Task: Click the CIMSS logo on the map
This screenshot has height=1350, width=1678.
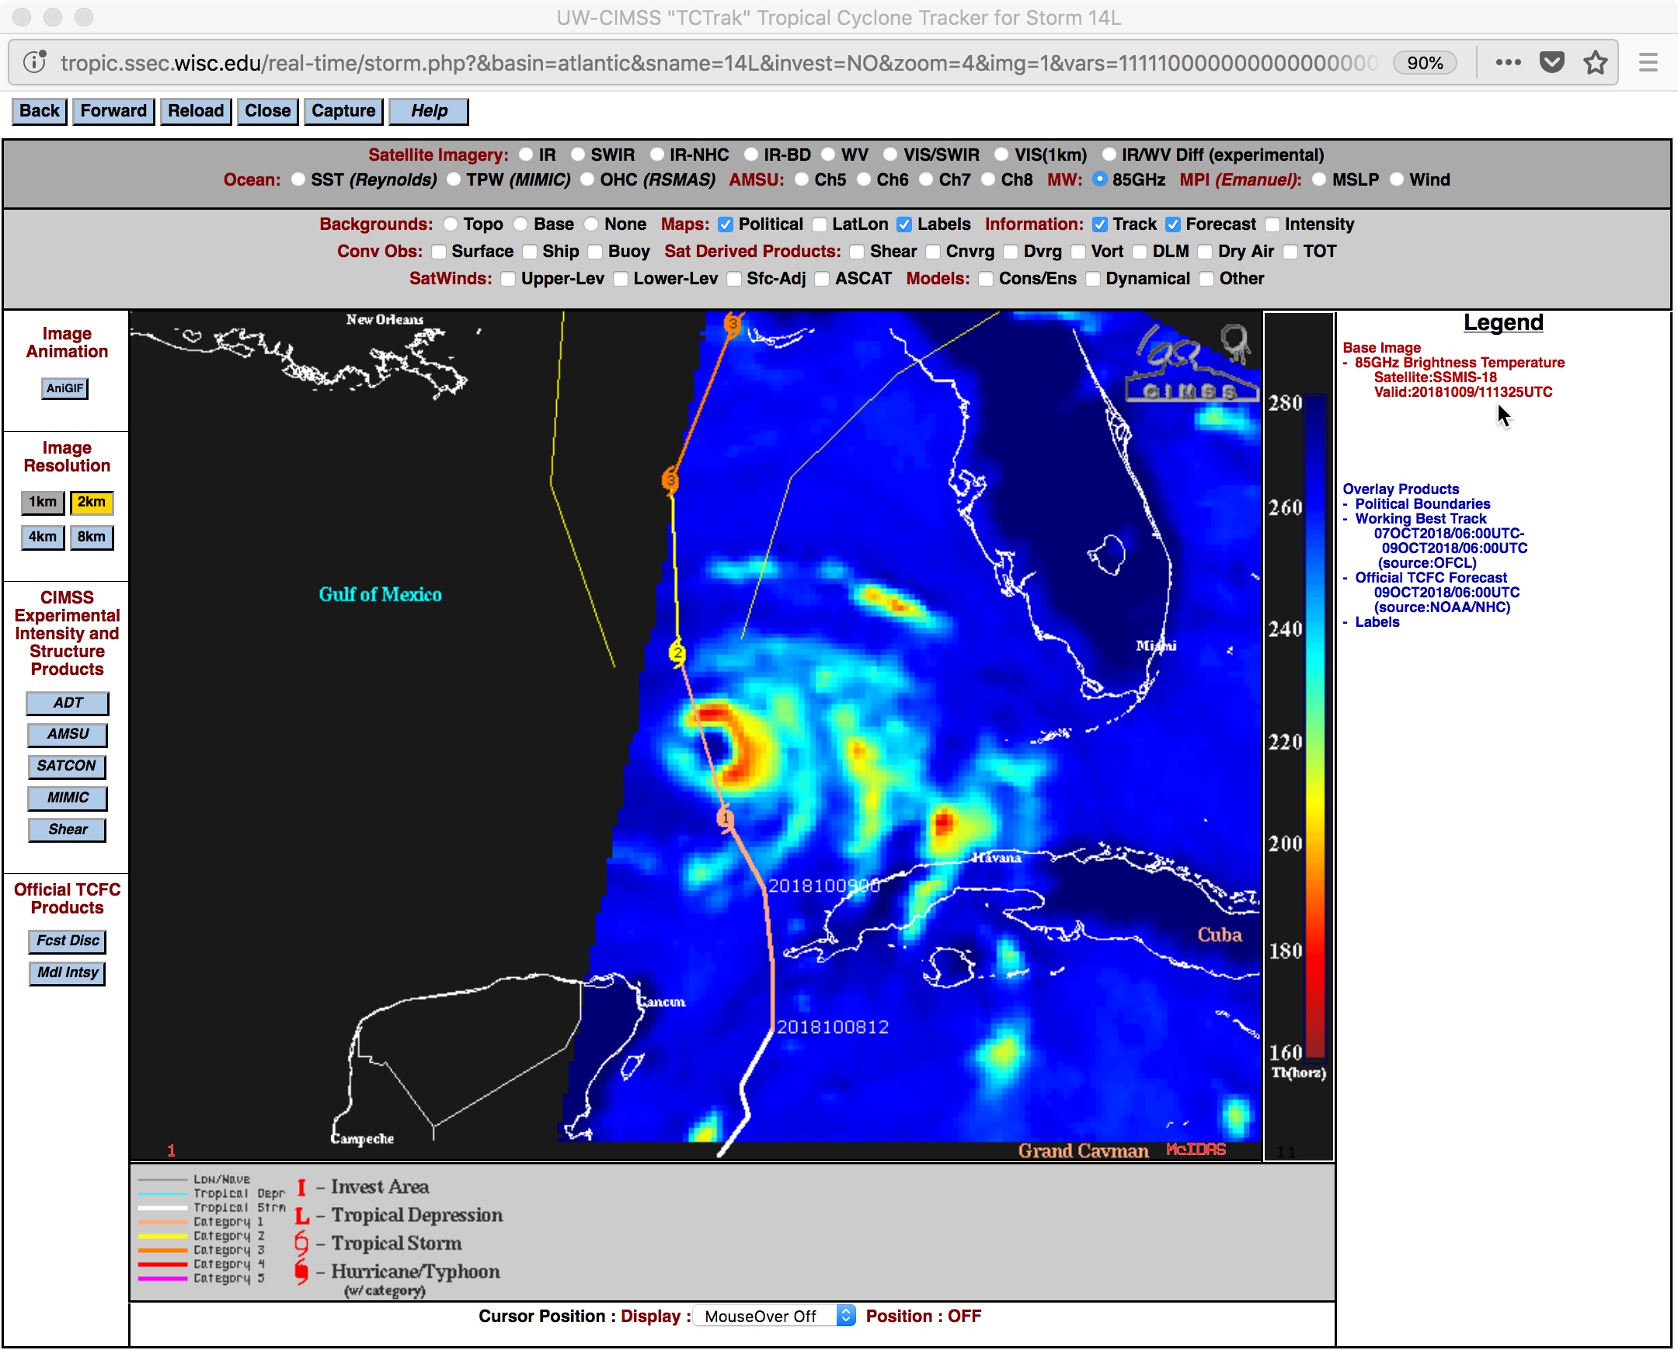Action: pos(1192,363)
